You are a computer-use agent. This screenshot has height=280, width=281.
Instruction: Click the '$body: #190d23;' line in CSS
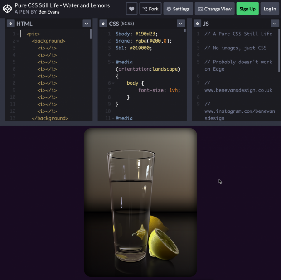(x=136, y=34)
